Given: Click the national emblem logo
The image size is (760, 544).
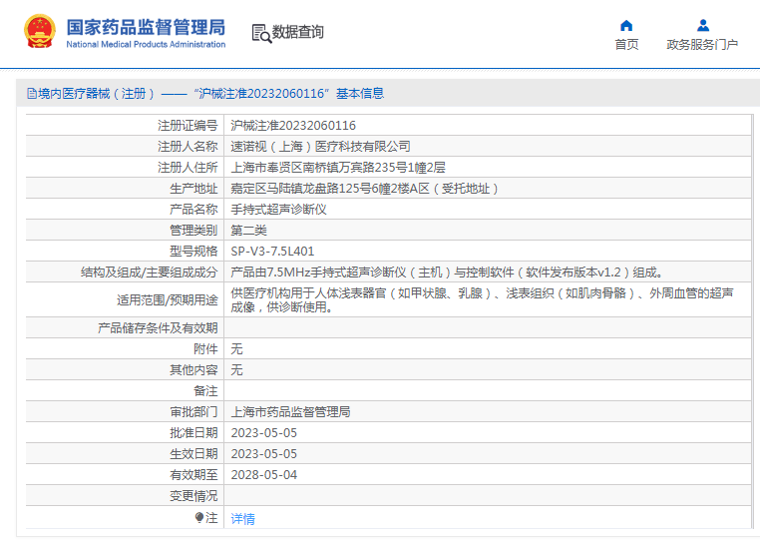Looking at the screenshot, I should coord(39,33).
